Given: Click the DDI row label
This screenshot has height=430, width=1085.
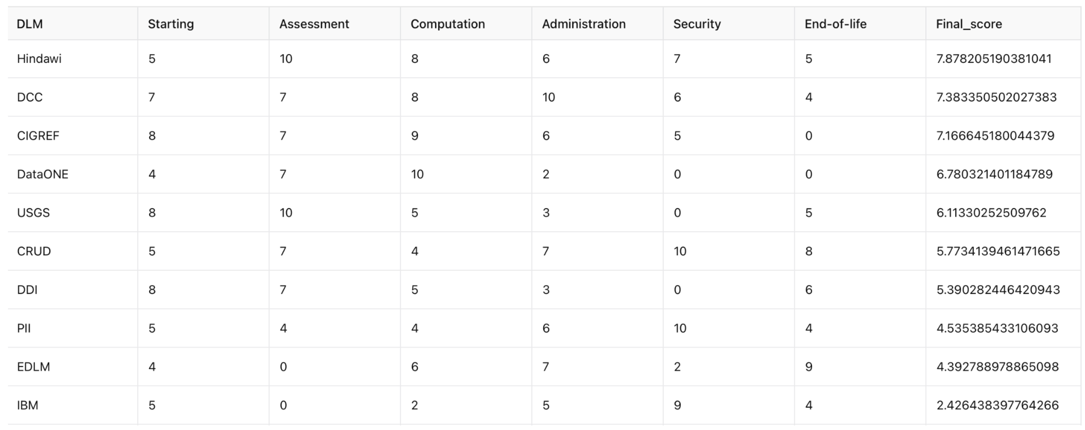Looking at the screenshot, I should click(x=27, y=290).
